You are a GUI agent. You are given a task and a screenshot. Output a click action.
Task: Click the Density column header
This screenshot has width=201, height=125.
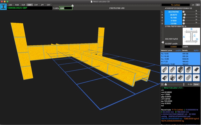[185, 50]
